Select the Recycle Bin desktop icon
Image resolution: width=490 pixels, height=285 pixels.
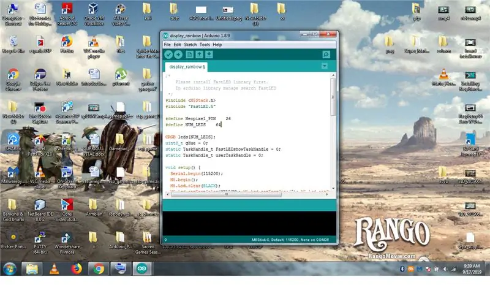tap(13, 44)
